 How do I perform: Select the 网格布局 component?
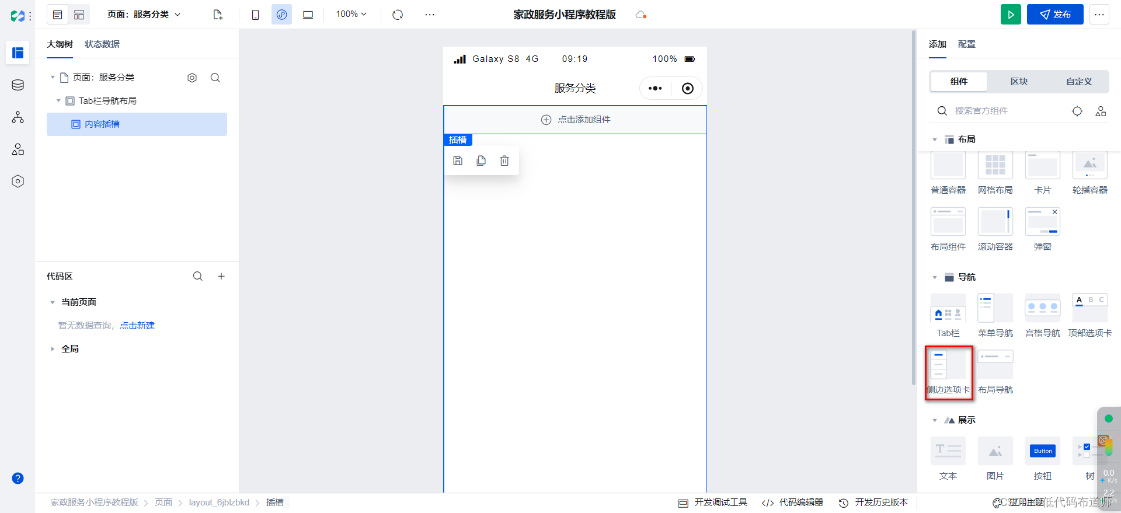click(x=995, y=173)
